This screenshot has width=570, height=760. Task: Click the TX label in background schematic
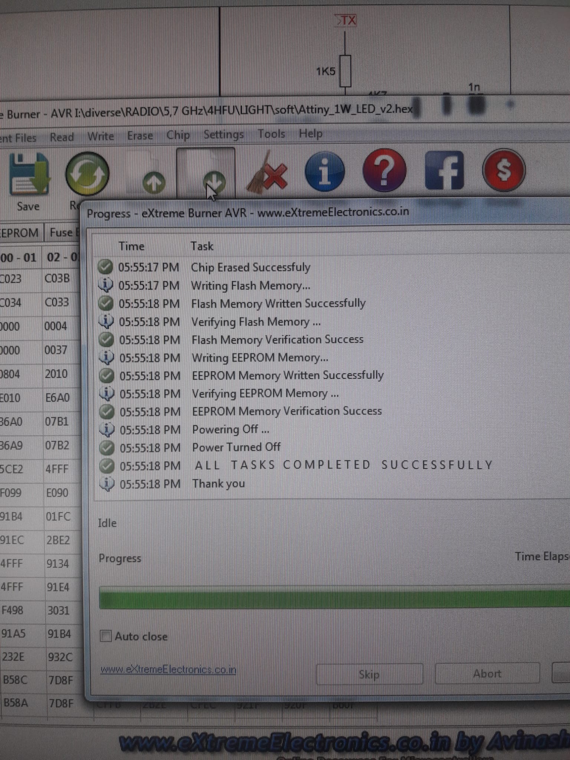(x=346, y=20)
